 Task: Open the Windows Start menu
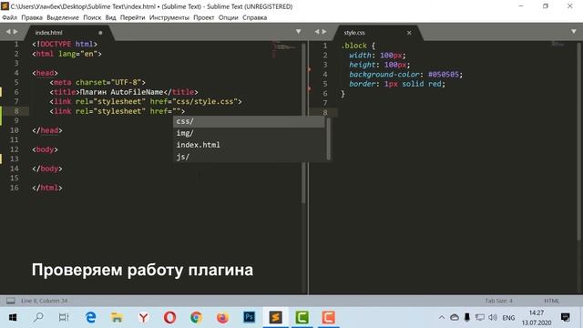coord(13,317)
